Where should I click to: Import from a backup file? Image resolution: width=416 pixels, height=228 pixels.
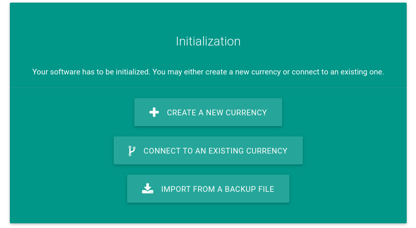pos(208,189)
